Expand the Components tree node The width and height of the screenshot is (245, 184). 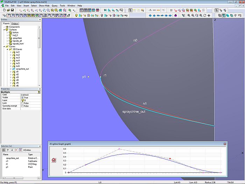[x=4, y=27]
